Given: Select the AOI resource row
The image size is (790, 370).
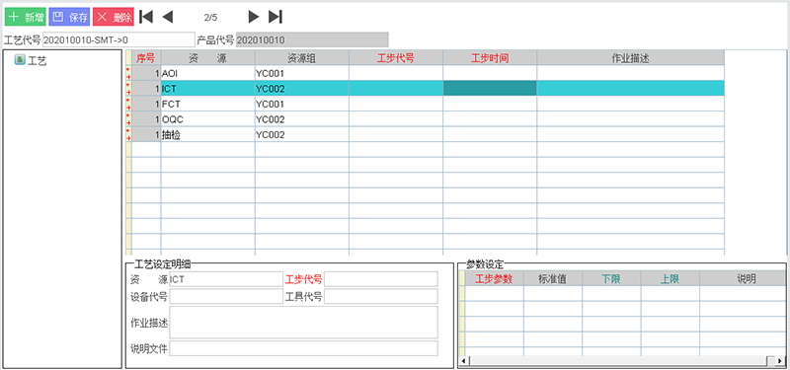Looking at the screenshot, I should click(426, 73).
